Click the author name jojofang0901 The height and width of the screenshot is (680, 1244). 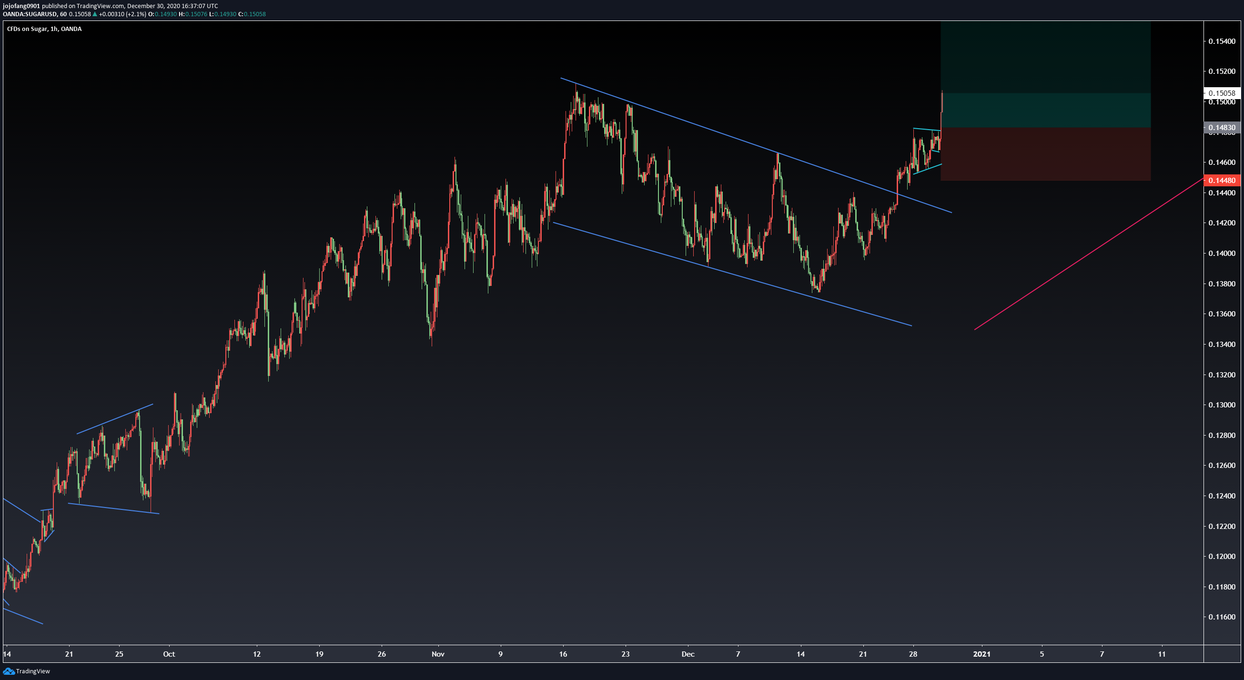pos(22,6)
